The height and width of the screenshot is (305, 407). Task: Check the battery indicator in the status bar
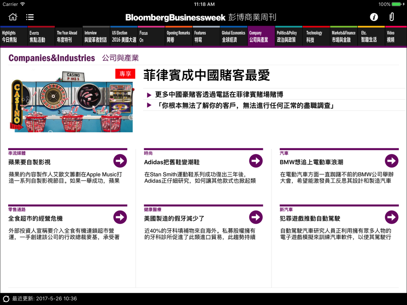tap(396, 4)
